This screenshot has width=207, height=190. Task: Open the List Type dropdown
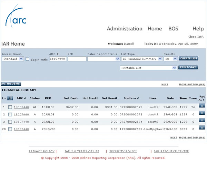click(142, 59)
